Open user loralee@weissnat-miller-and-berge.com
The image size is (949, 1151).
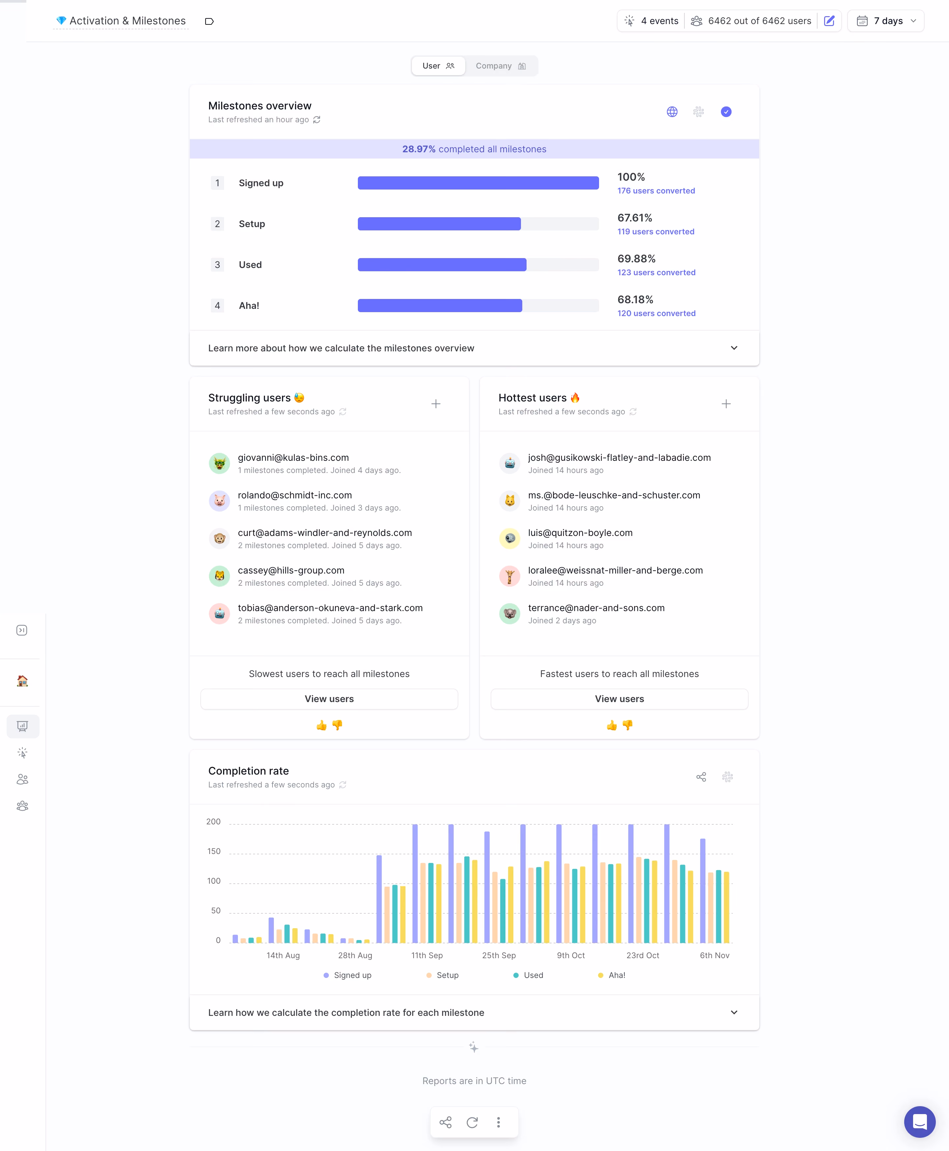615,570
